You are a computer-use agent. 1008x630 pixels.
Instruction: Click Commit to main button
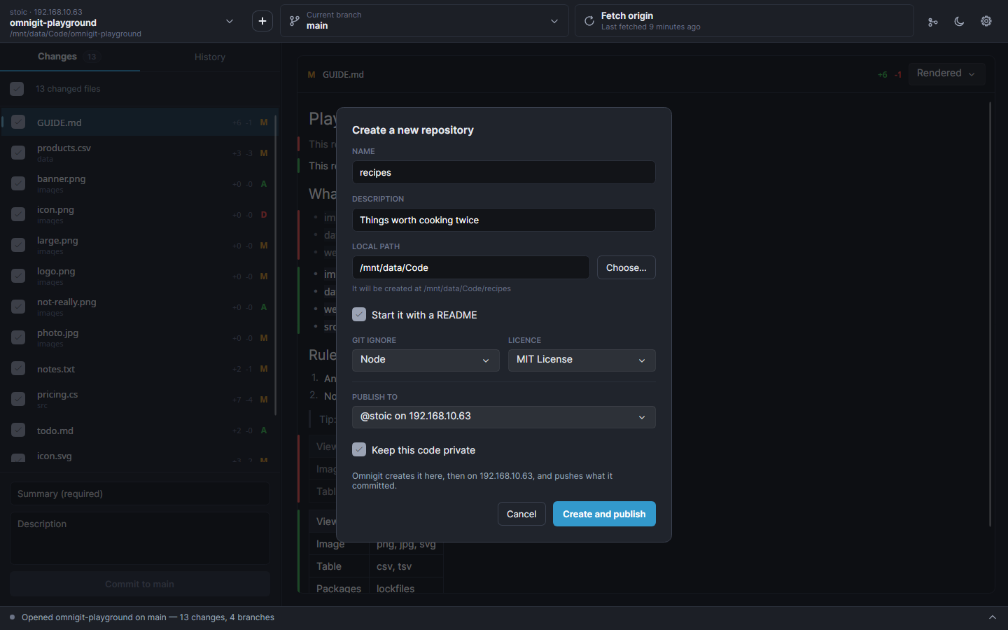click(140, 584)
